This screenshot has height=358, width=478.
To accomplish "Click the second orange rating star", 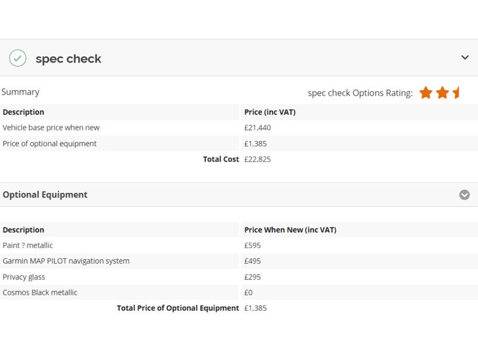I will click(442, 92).
